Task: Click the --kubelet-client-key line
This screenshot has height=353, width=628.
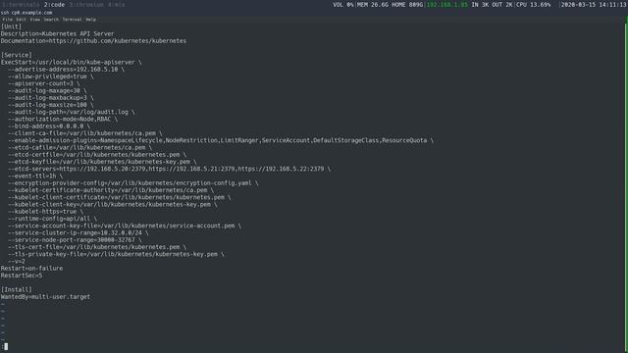Action: click(x=112, y=204)
